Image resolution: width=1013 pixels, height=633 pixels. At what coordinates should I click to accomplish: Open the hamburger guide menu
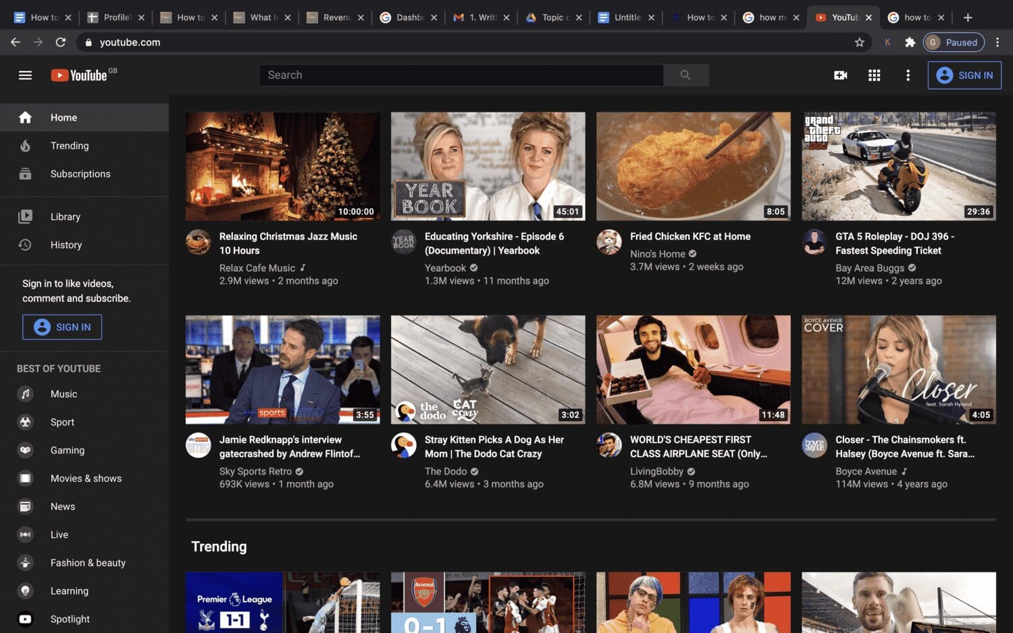25,75
